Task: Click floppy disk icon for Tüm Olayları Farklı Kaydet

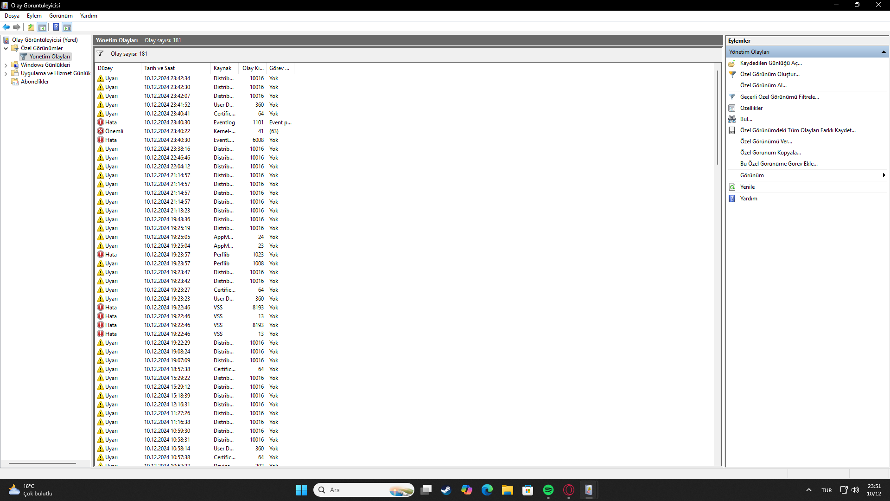Action: pos(732,130)
